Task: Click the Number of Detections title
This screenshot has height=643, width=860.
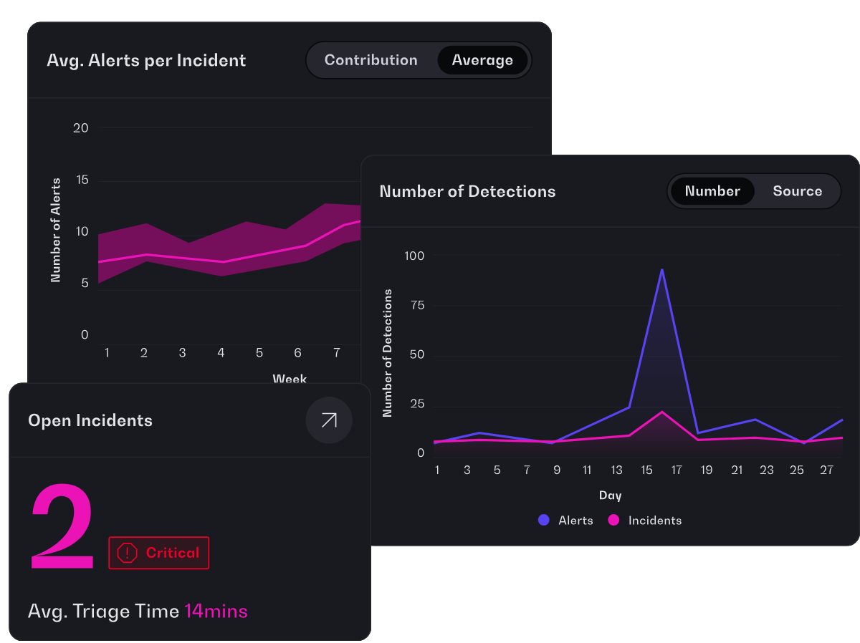Action: click(x=467, y=191)
